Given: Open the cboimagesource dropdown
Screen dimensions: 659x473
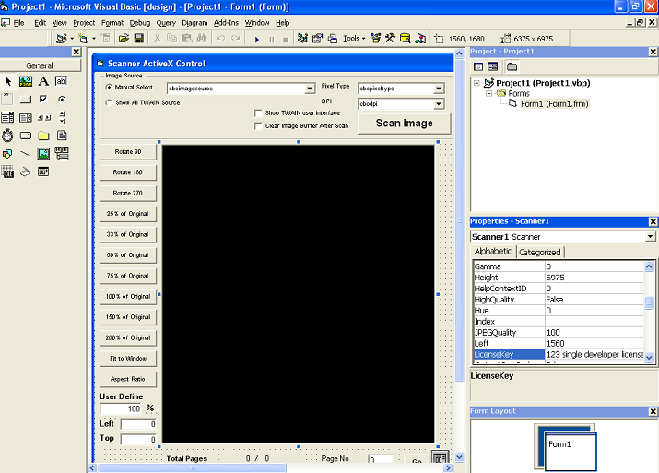Looking at the screenshot, I should click(x=310, y=89).
